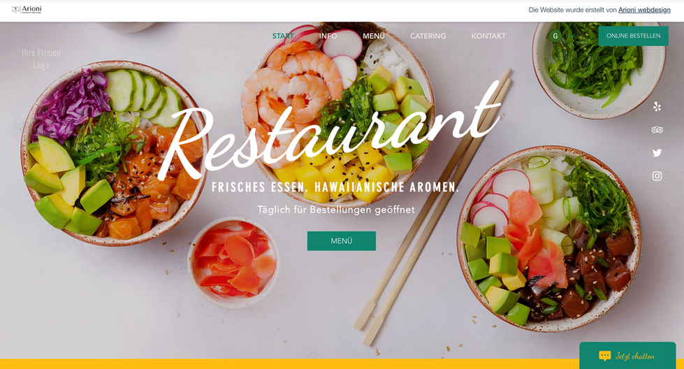Click the green MENÜ button below tagline
This screenshot has width=684, height=369.
342,241
